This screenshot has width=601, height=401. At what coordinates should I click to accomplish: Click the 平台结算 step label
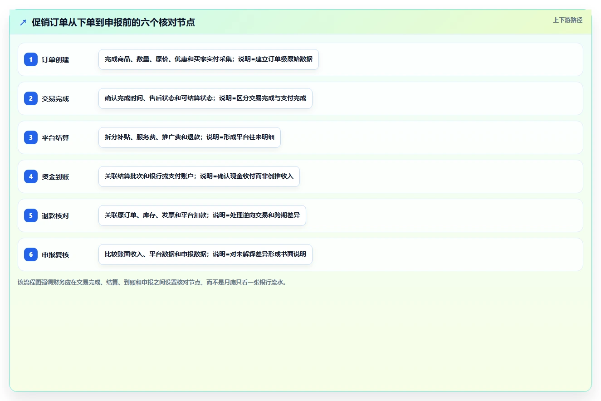pyautogui.click(x=55, y=137)
